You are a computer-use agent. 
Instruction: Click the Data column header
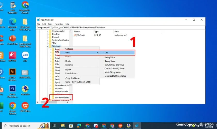point(137,31)
